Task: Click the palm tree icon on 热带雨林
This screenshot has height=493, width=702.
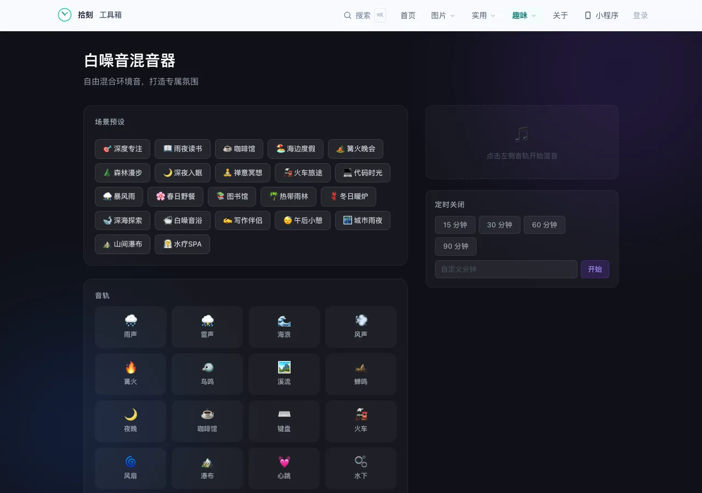Action: pyautogui.click(x=274, y=196)
